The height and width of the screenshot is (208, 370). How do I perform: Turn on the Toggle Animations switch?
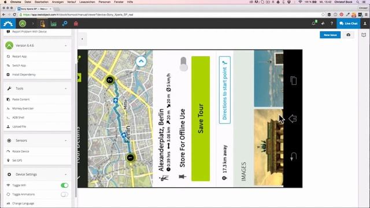[64, 194]
